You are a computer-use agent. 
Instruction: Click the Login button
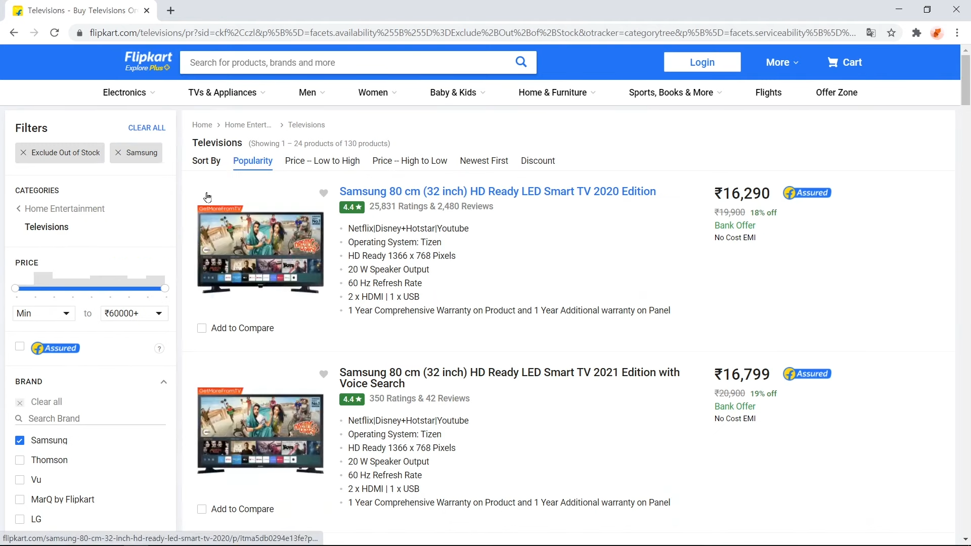(702, 62)
